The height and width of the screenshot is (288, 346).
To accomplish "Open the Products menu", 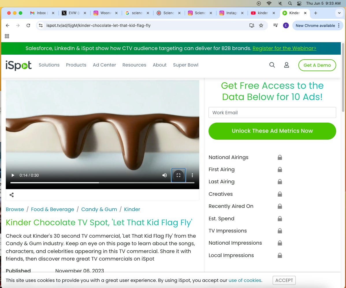I will click(76, 65).
